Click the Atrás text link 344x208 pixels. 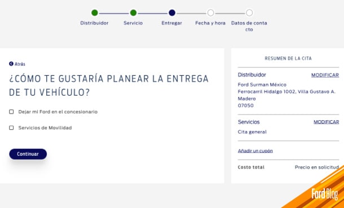click(20, 64)
